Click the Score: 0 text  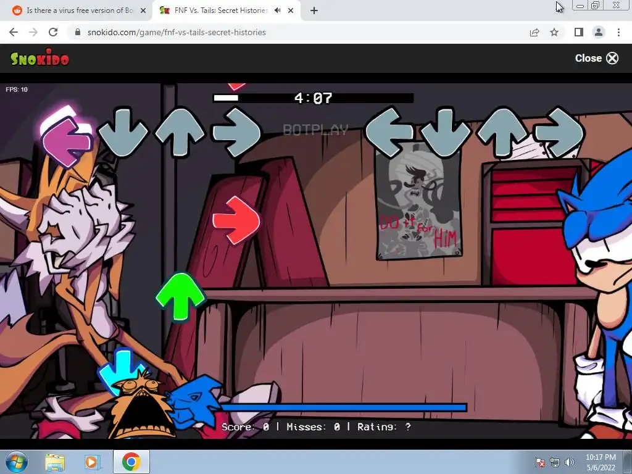[x=245, y=427]
